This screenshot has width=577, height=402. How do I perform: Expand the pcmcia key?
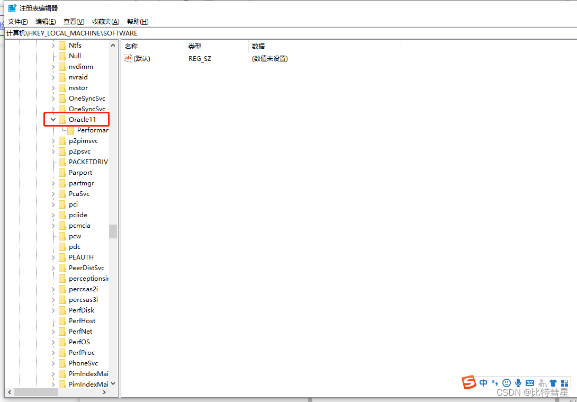(53, 226)
